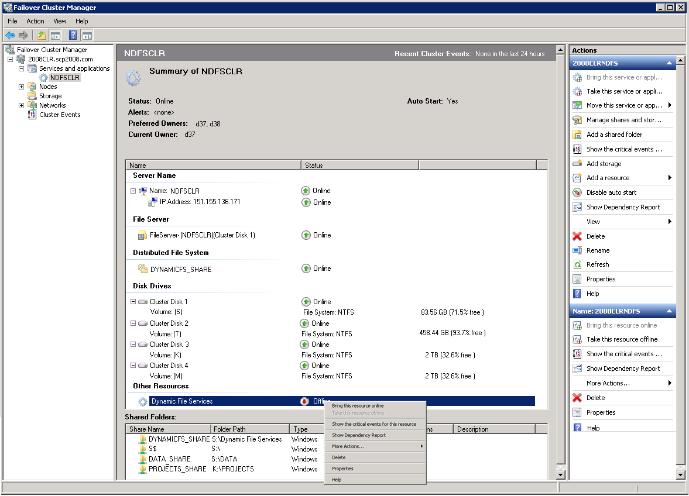Click the Dynamic File Services gear icon
The height and width of the screenshot is (496, 689).
(143, 401)
